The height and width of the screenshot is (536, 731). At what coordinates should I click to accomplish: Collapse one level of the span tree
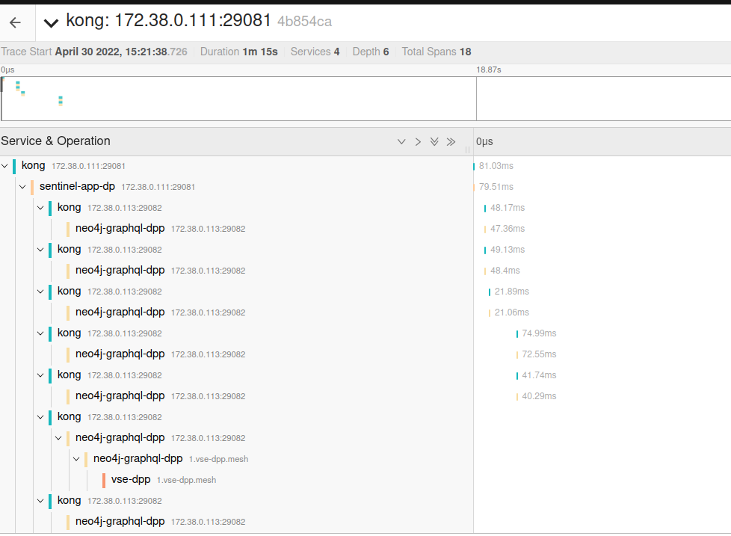401,141
